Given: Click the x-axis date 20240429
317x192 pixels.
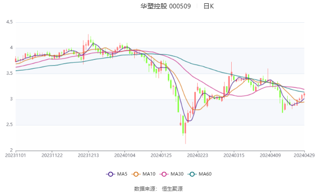Looking at the screenshot, I should (304, 155).
